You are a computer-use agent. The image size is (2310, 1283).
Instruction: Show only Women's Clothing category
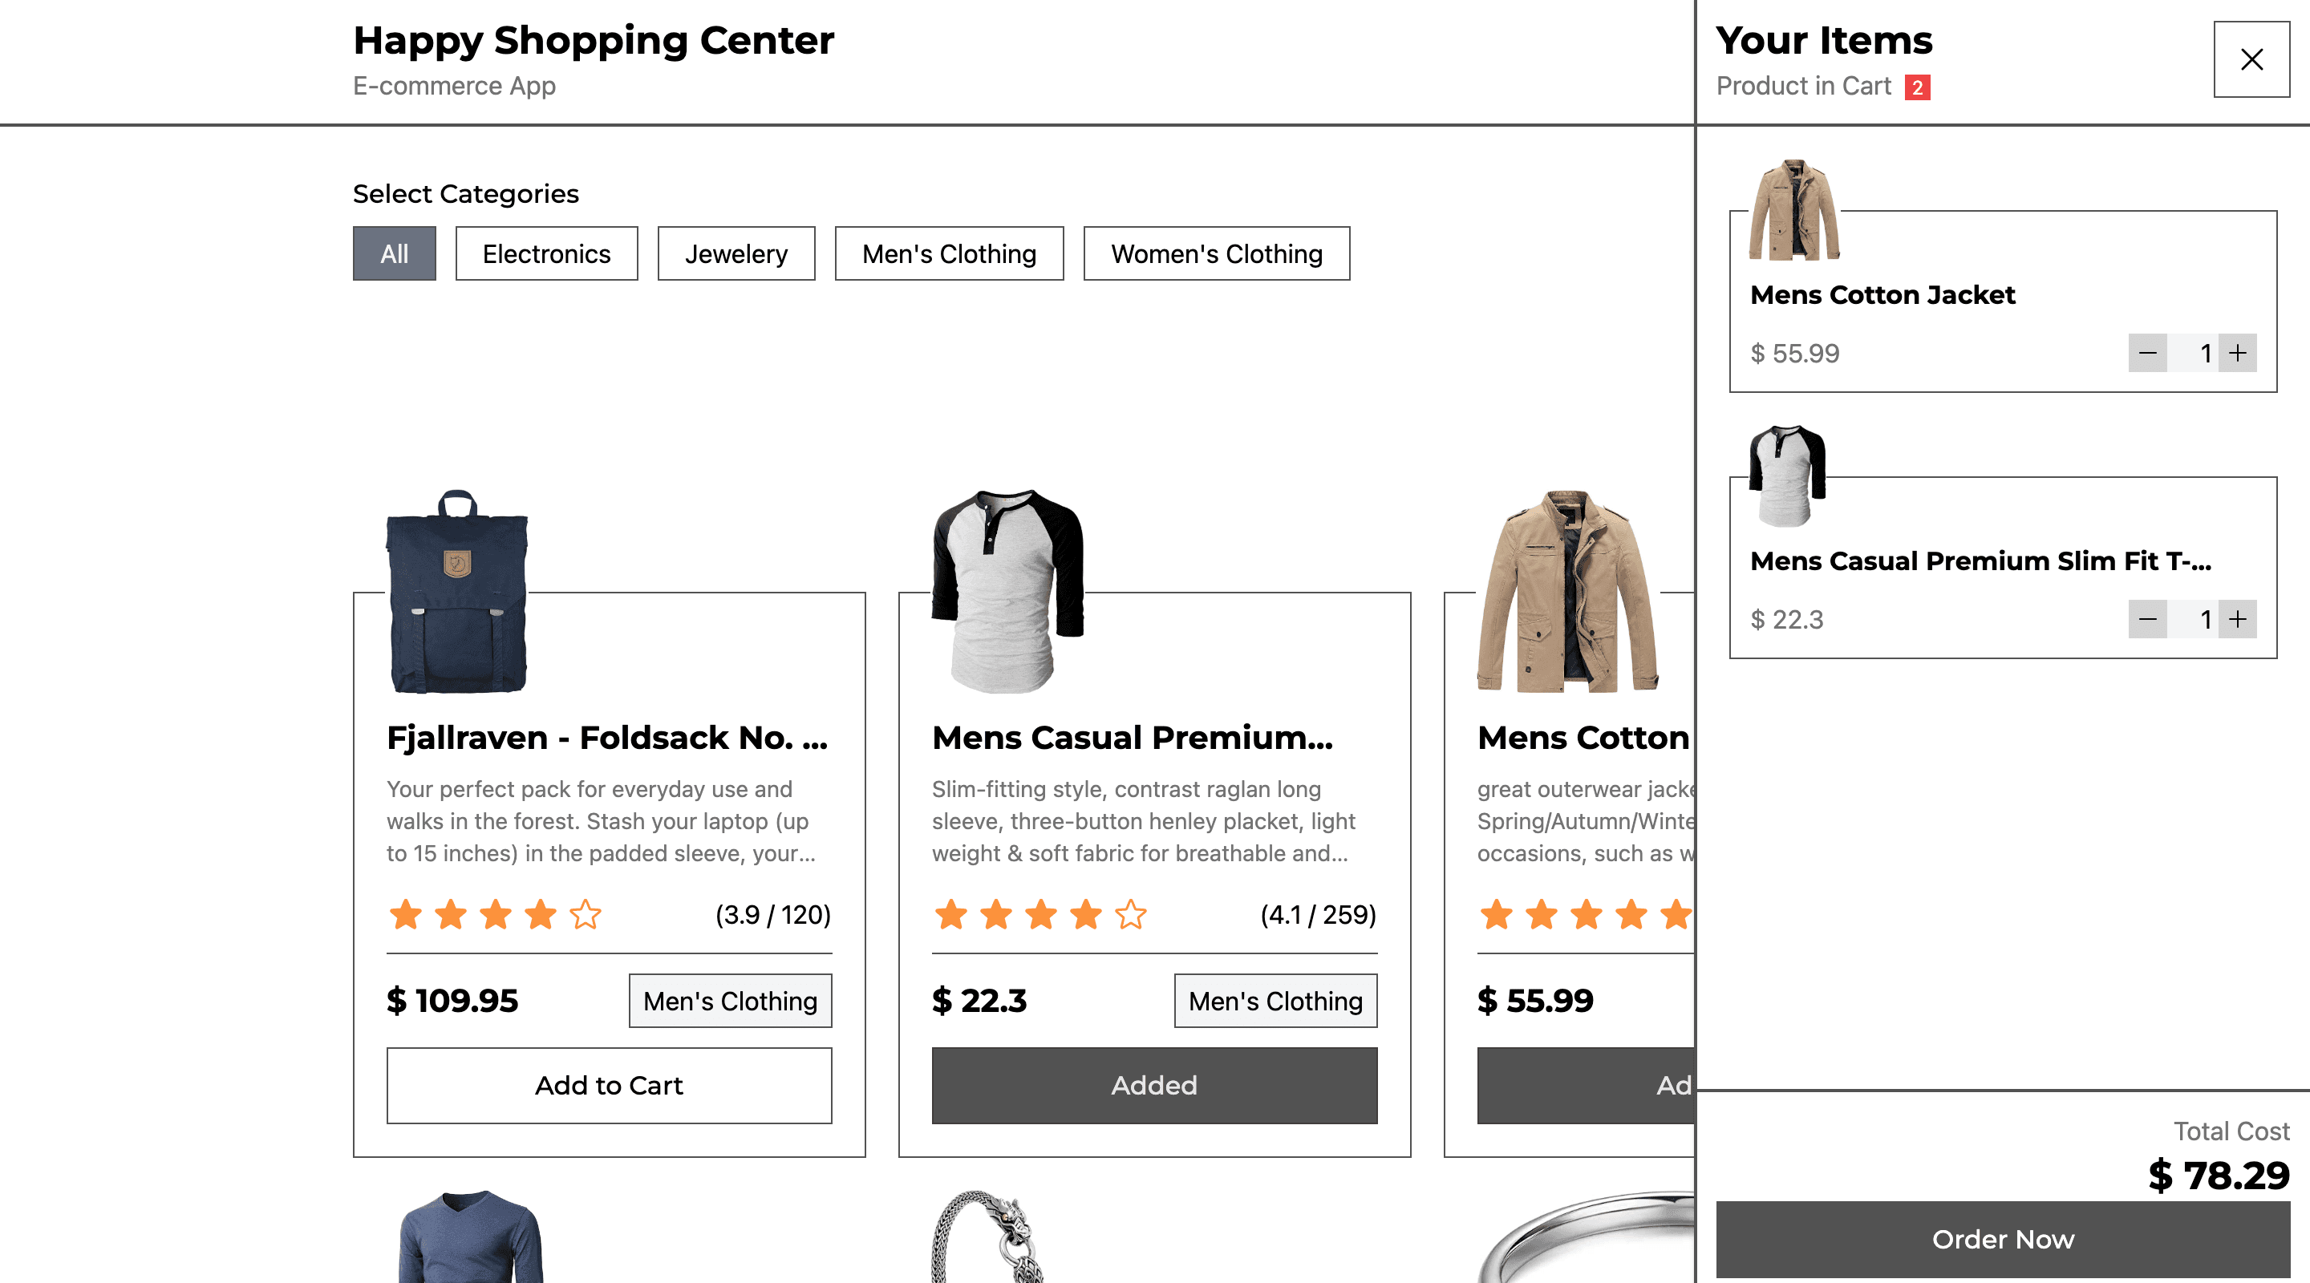(1216, 253)
